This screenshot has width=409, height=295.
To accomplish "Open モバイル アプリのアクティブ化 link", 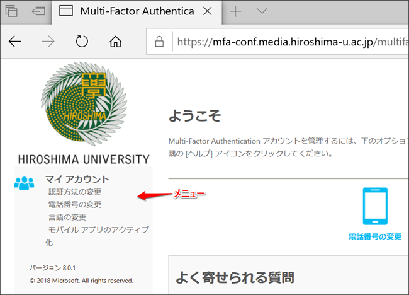I will [97, 236].
